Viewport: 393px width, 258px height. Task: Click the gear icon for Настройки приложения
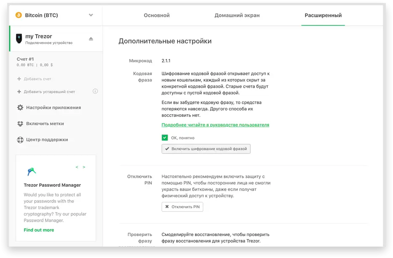tap(20, 107)
